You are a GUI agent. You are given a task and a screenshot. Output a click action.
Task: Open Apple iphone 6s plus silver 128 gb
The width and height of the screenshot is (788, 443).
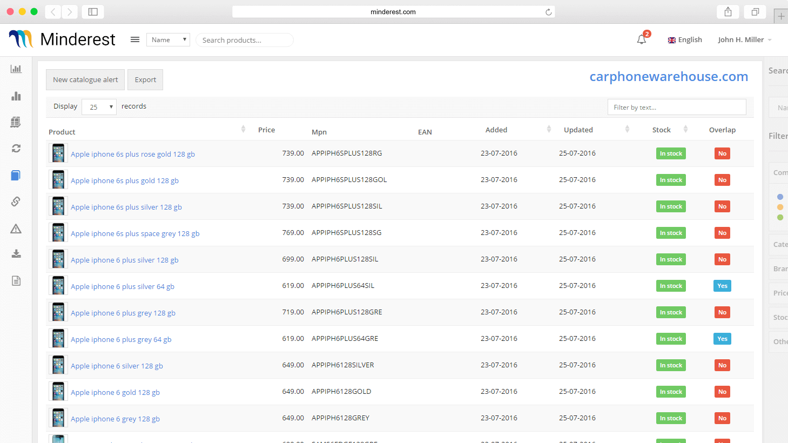tap(126, 207)
